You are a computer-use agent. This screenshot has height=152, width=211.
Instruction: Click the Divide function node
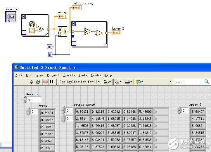(99, 33)
